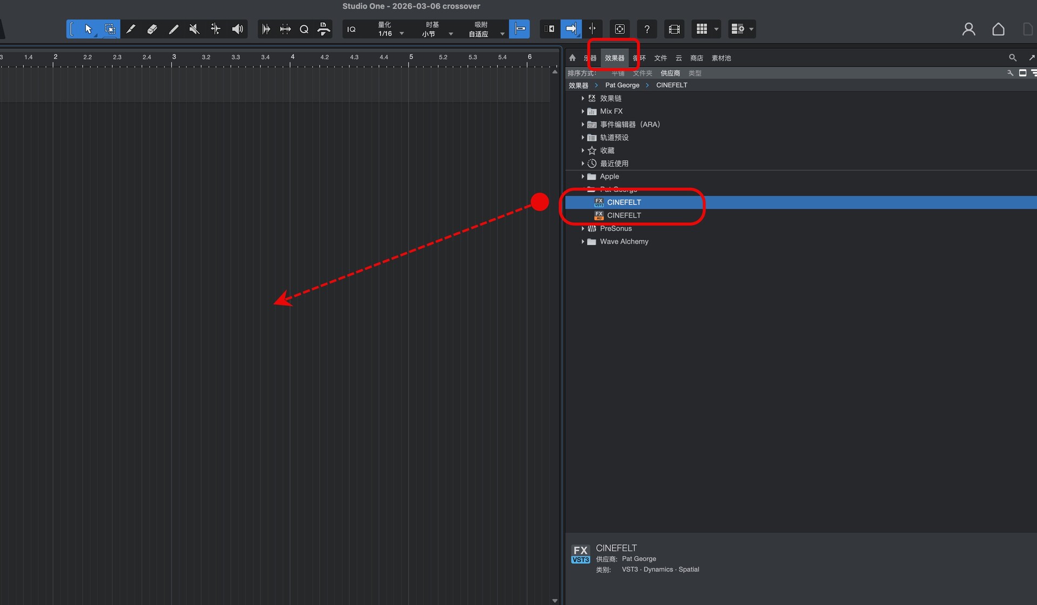1037x605 pixels.
Task: Expand the Apple vendor folder
Action: 583,176
